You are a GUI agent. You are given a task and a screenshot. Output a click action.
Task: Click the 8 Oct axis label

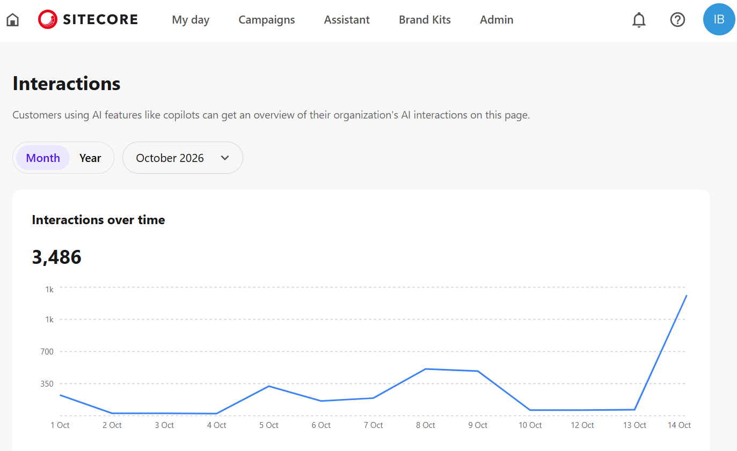point(425,425)
